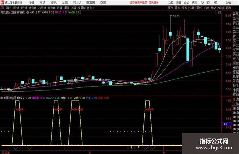Click the 2020年 label on time axis
The image size is (239, 154).
coord(6,152)
